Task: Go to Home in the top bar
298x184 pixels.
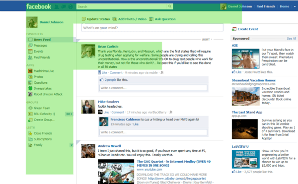Action: coord(284,6)
